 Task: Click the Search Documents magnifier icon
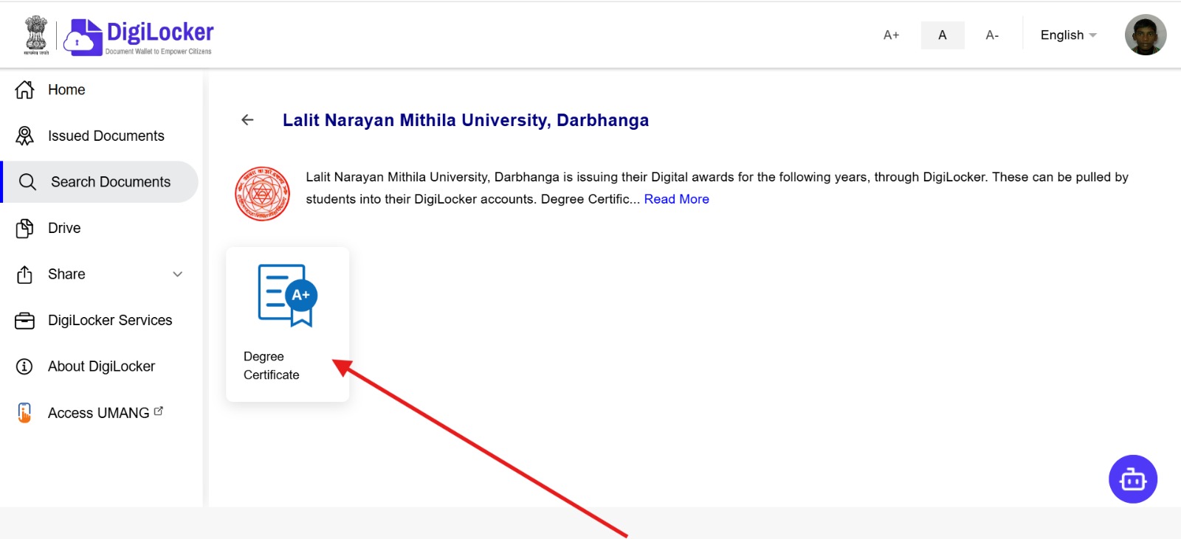[x=27, y=182]
